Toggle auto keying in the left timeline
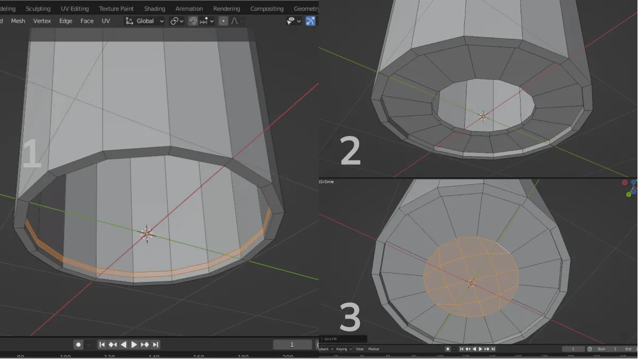Screen dimensions: 638x359 point(78,345)
